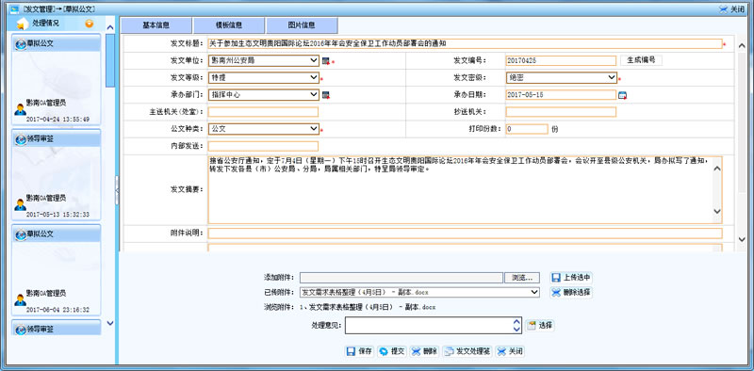Click the 选择 button for 处理意见
The image size is (754, 371).
[x=540, y=326]
